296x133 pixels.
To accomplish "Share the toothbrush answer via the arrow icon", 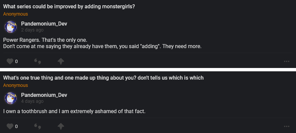I will click(61, 126).
